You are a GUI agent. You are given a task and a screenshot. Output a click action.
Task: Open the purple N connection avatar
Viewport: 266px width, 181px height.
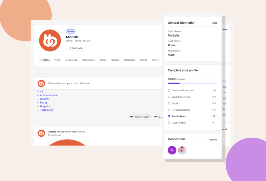172,150
